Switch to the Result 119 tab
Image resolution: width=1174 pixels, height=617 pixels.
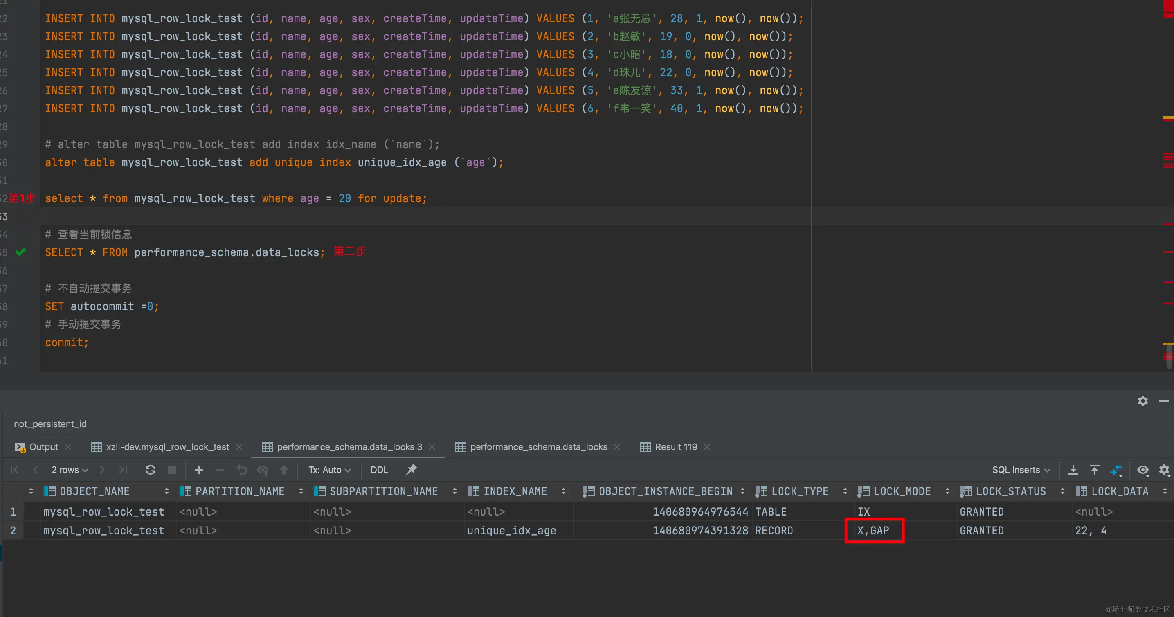[675, 447]
